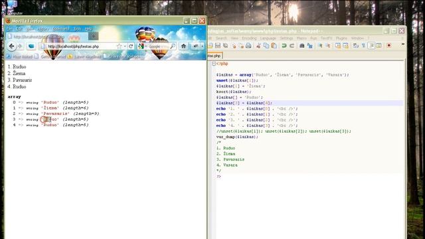The width and height of the screenshot is (425, 239).
Task: Open Notepad++ Language menu
Action: pyautogui.click(x=268, y=39)
